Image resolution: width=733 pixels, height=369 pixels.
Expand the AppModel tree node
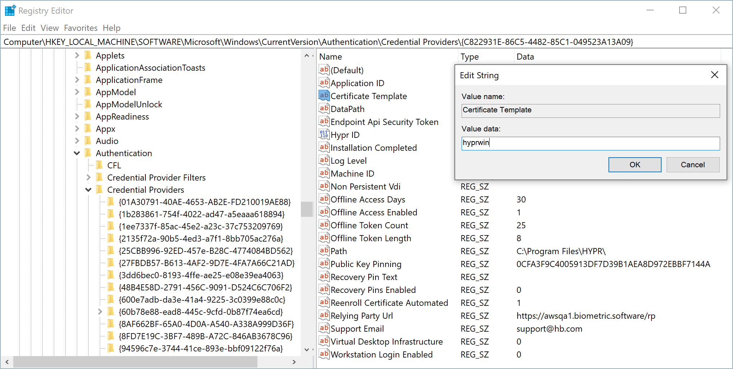point(77,92)
